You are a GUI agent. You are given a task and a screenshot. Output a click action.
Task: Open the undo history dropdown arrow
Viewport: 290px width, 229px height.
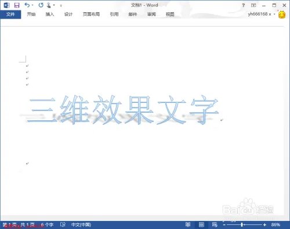(32, 5)
